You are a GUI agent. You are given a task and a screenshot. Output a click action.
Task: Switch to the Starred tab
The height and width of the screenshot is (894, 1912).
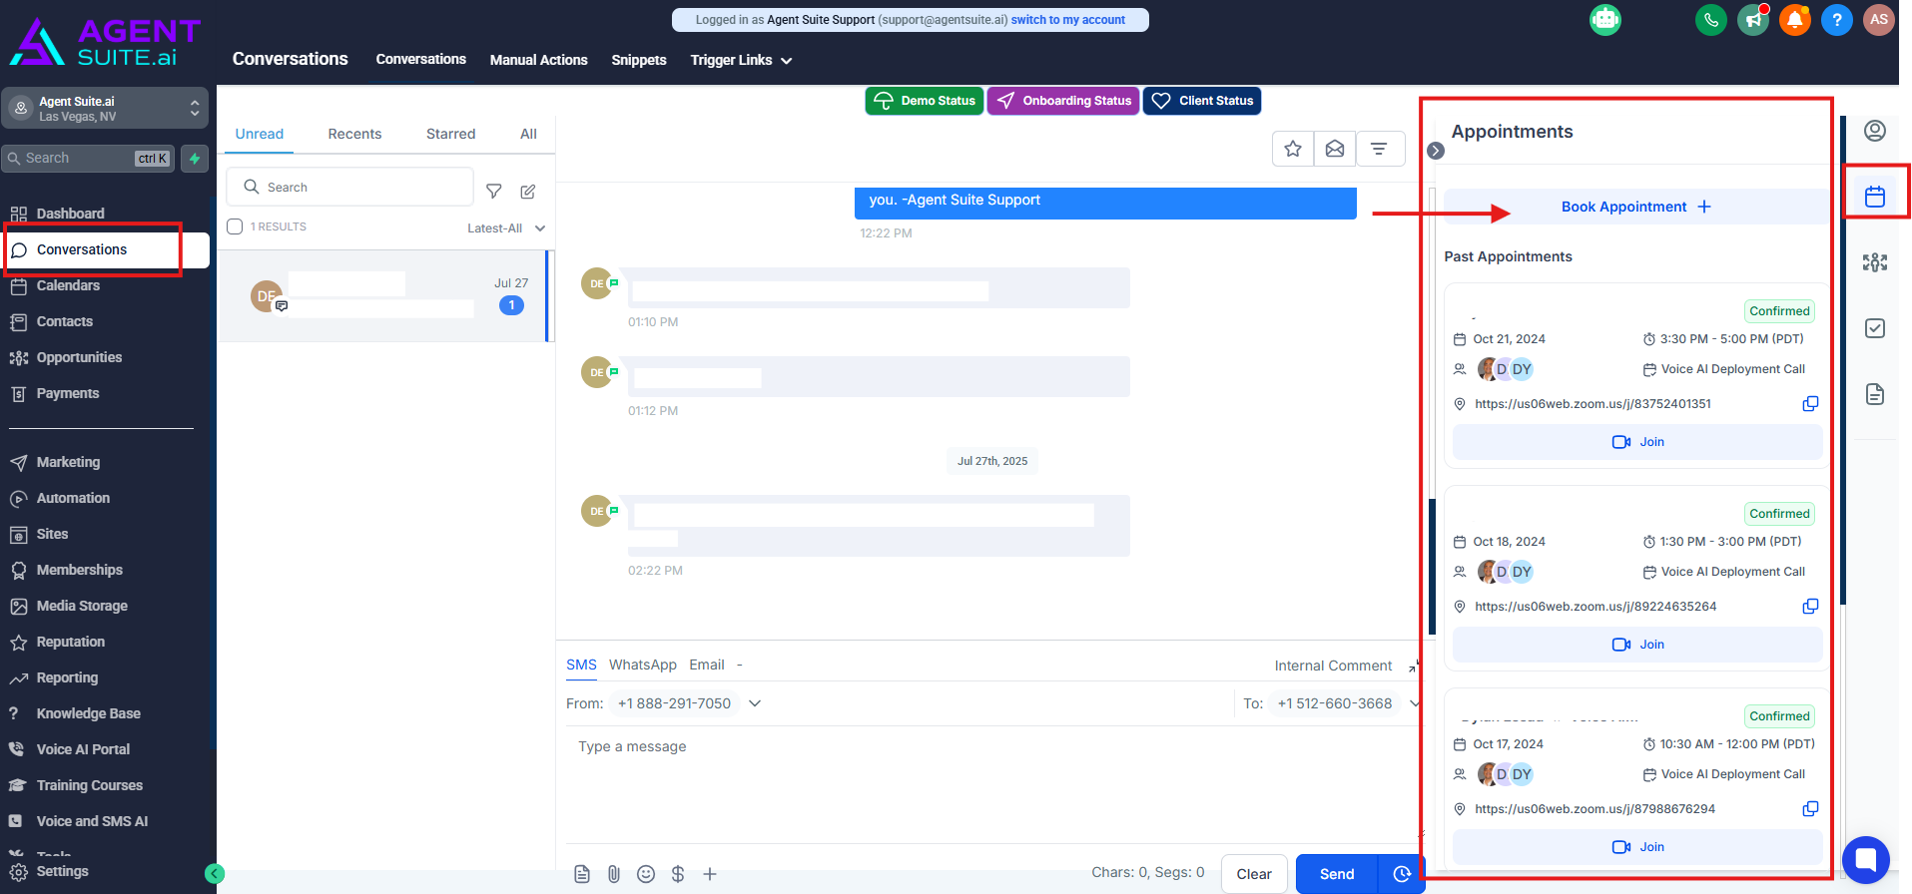450,134
